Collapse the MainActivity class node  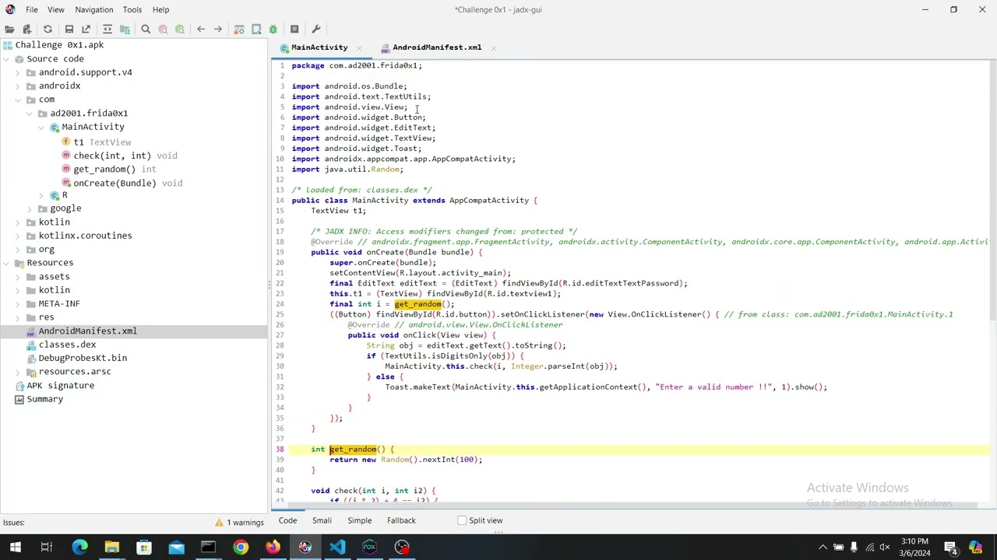point(41,127)
